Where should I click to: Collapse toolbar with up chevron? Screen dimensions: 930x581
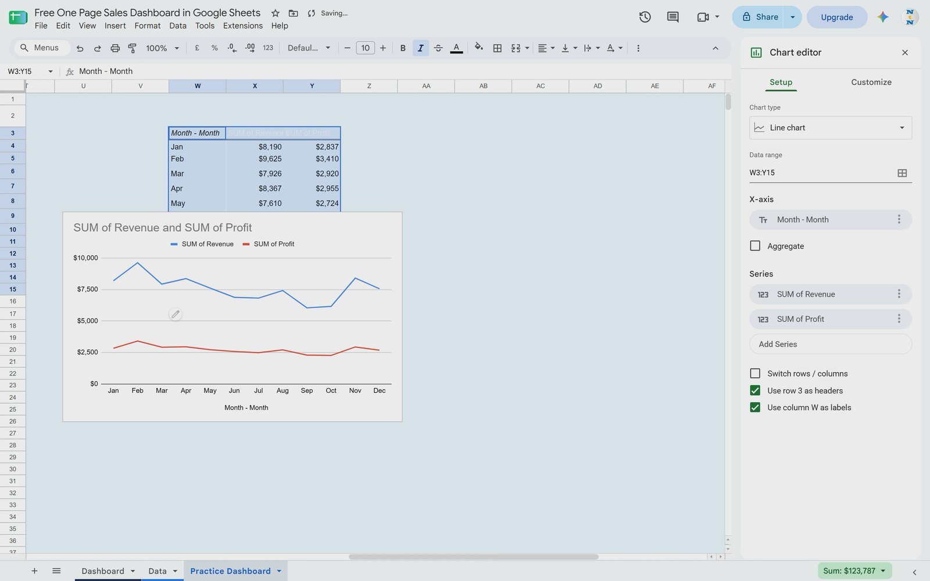pyautogui.click(x=716, y=48)
